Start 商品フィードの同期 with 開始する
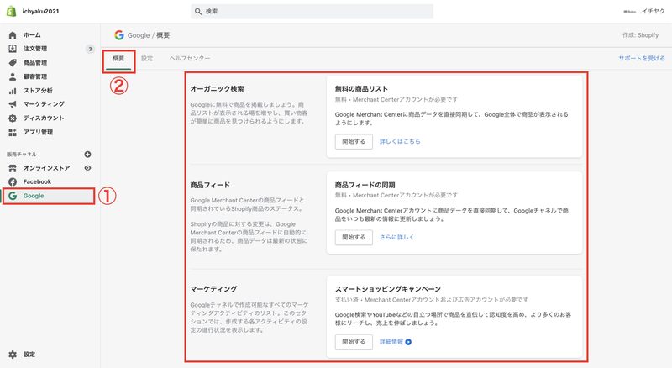This screenshot has height=368, width=672. (354, 237)
